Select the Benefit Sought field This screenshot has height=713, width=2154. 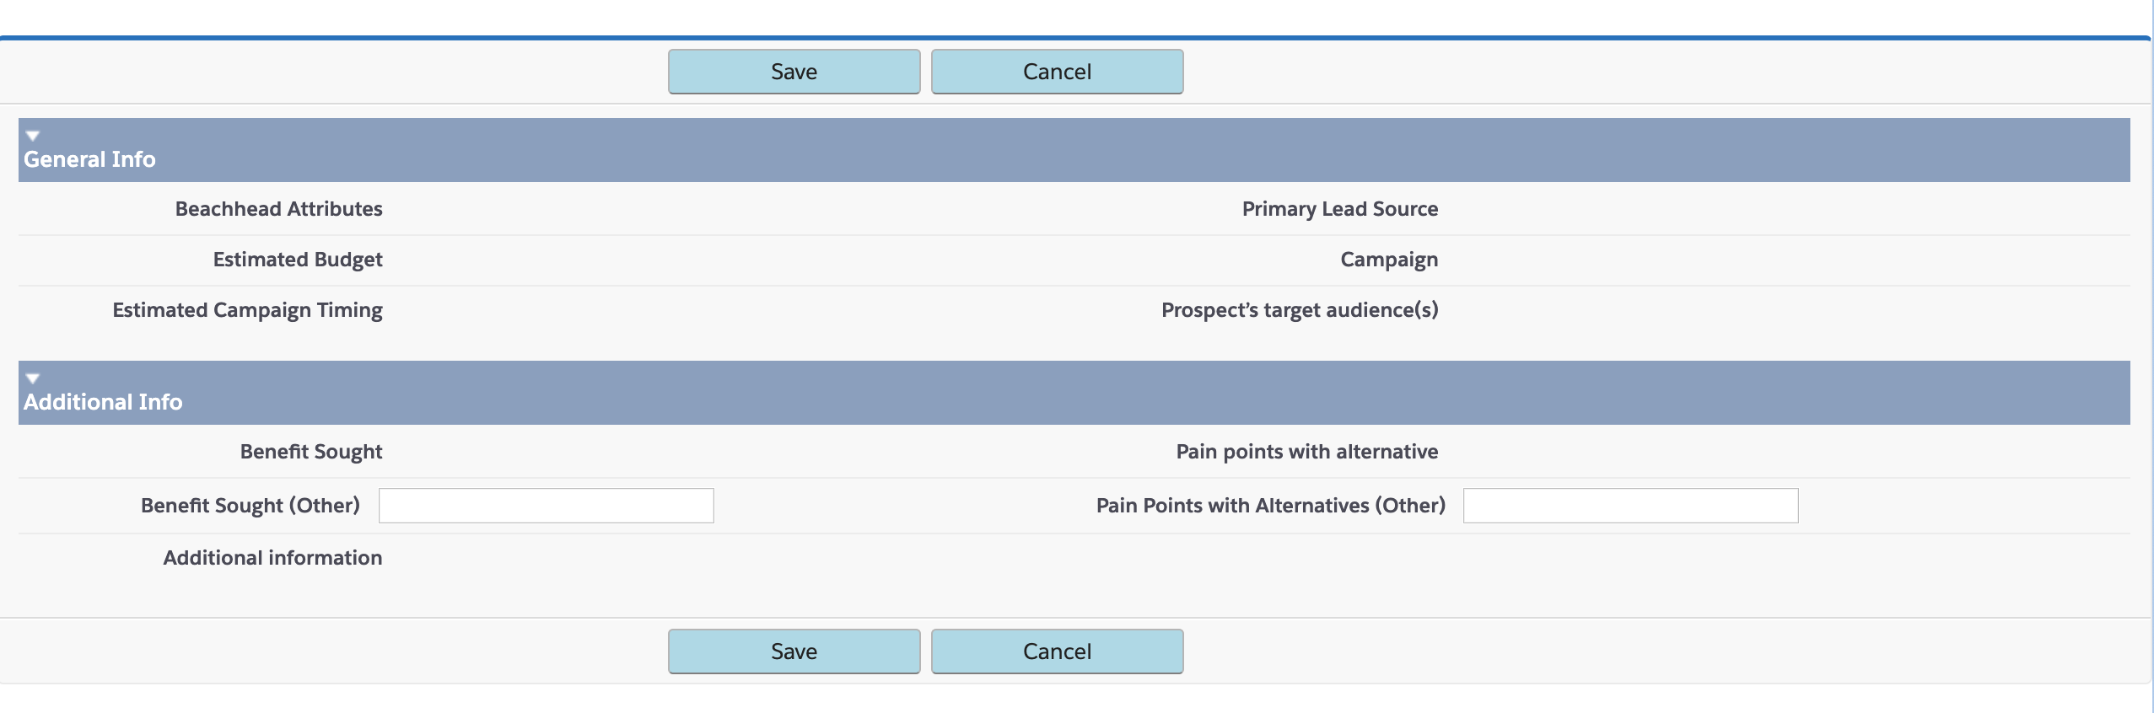311,451
